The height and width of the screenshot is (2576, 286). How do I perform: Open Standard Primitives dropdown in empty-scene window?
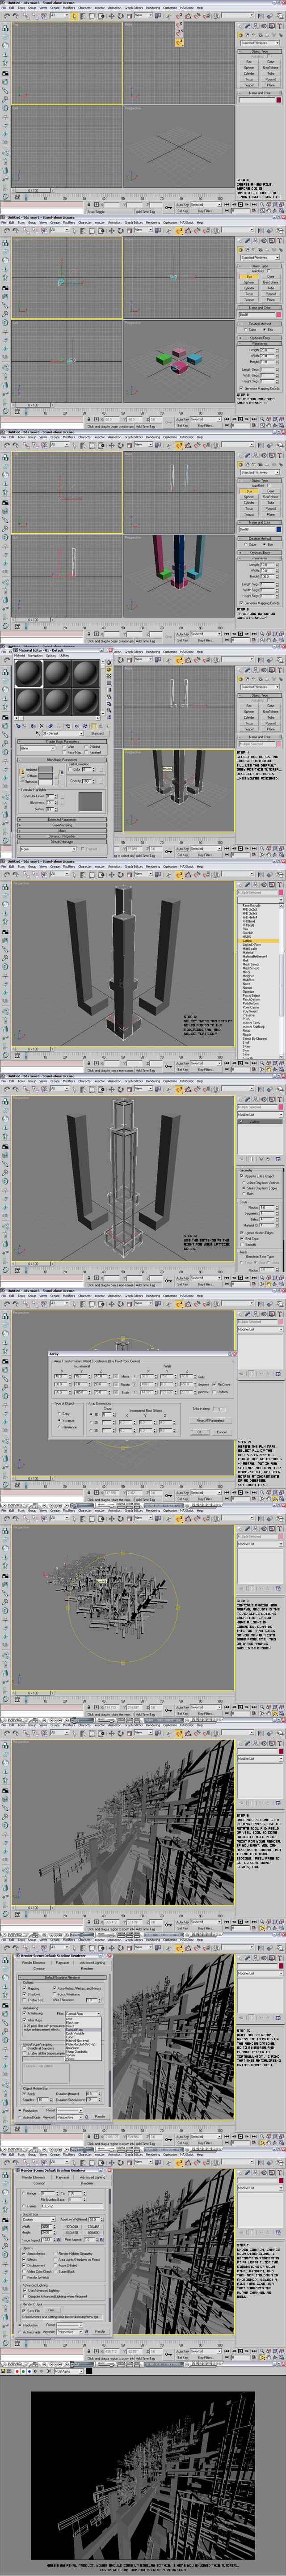260,43
